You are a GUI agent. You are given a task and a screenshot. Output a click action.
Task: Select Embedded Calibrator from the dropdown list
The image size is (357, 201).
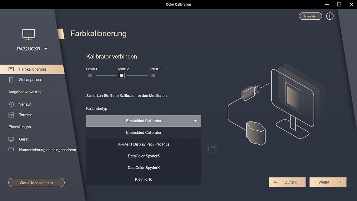tap(144, 132)
